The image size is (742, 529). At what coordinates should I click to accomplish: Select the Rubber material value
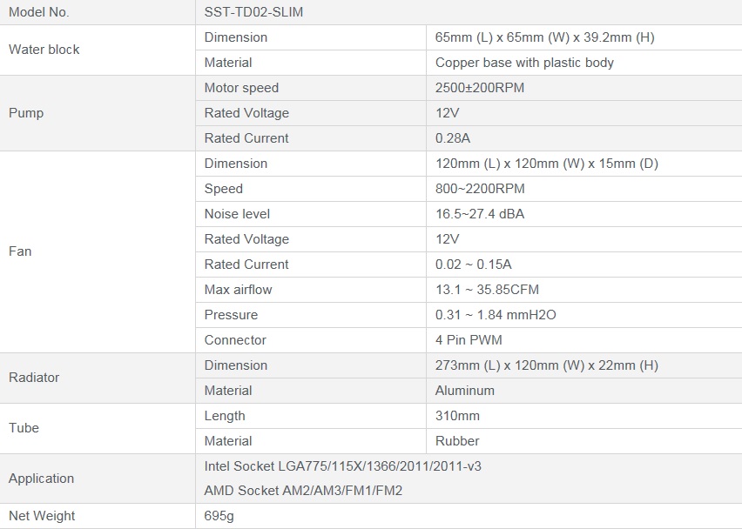[x=457, y=441]
